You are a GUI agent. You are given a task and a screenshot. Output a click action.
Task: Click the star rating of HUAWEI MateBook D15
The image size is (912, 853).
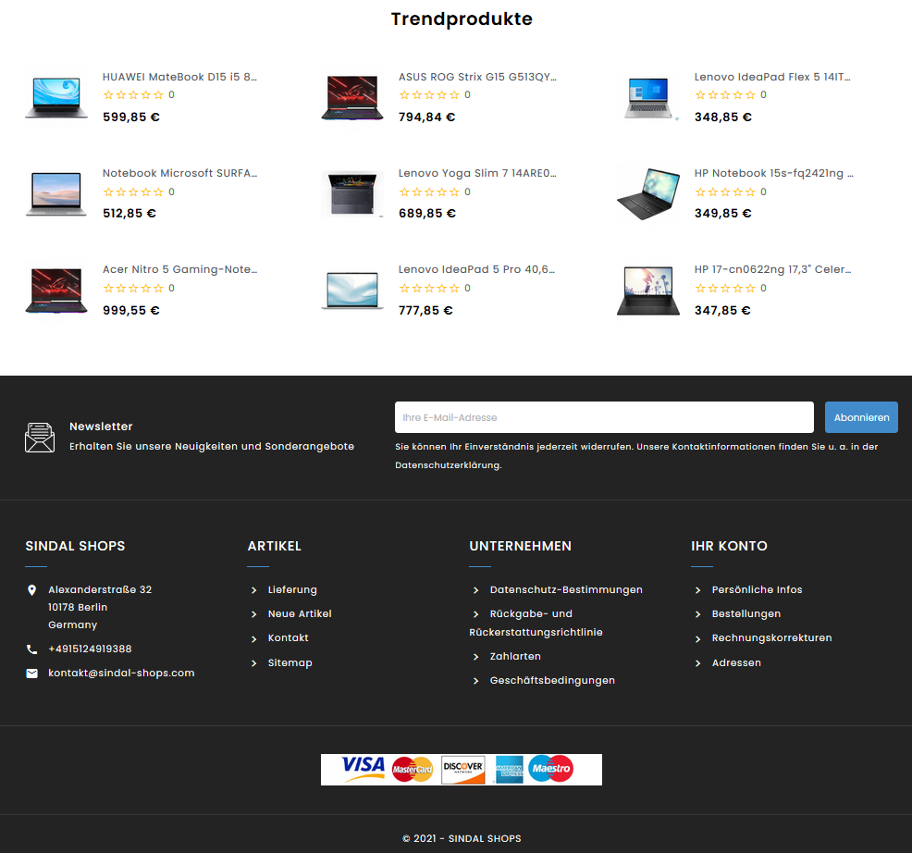point(133,95)
